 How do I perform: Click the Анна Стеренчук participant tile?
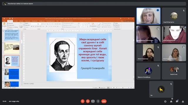coord(148,53)
